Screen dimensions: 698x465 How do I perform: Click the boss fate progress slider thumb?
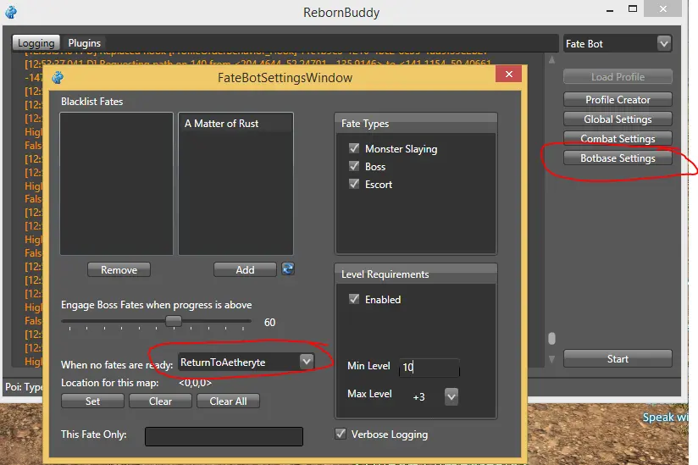pos(173,321)
